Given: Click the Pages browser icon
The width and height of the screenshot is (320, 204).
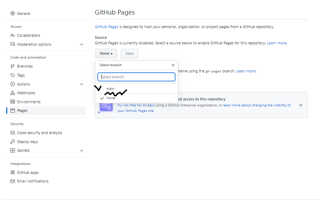Looking at the screenshot, I should tap(12, 111).
